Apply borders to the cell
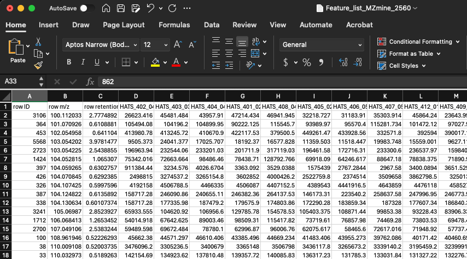 [x=126, y=62]
